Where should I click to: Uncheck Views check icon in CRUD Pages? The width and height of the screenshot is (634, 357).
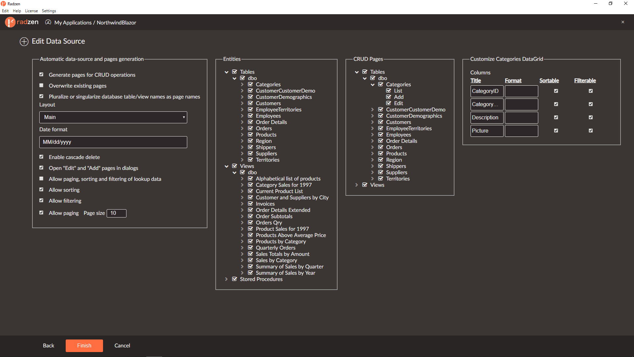click(365, 185)
